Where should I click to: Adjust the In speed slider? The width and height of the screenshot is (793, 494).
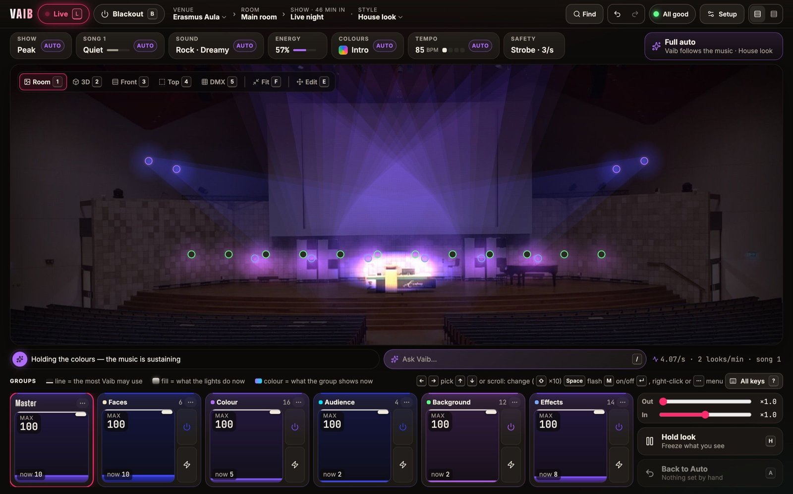pos(705,415)
